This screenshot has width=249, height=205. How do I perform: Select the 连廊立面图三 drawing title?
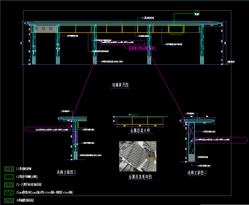(66, 172)
